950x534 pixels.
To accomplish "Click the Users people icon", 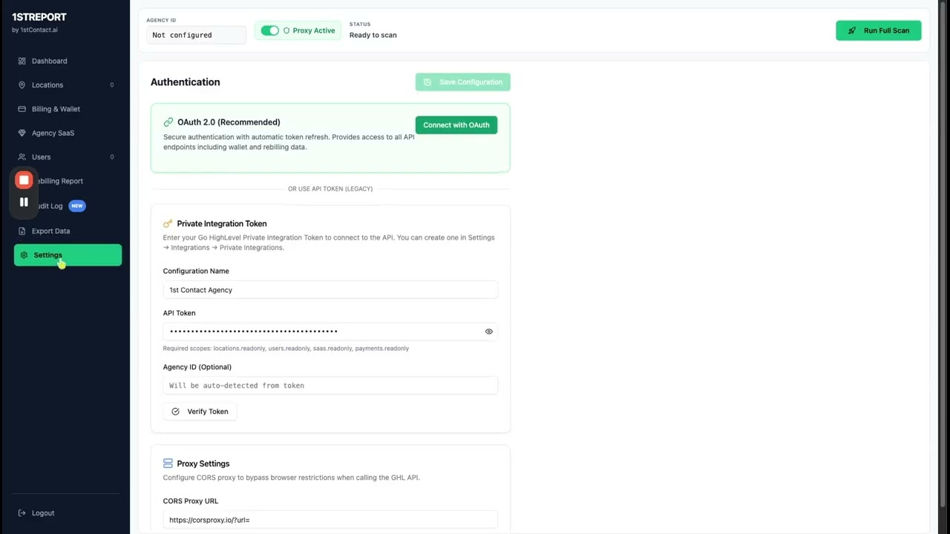I will pos(22,156).
